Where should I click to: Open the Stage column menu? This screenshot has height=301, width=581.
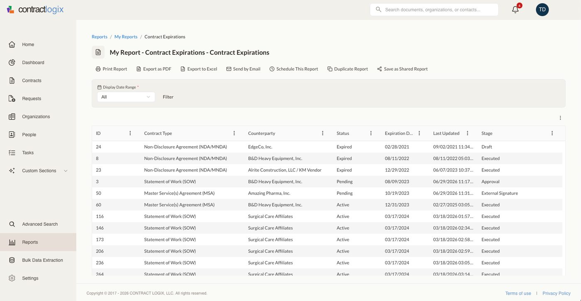click(552, 133)
